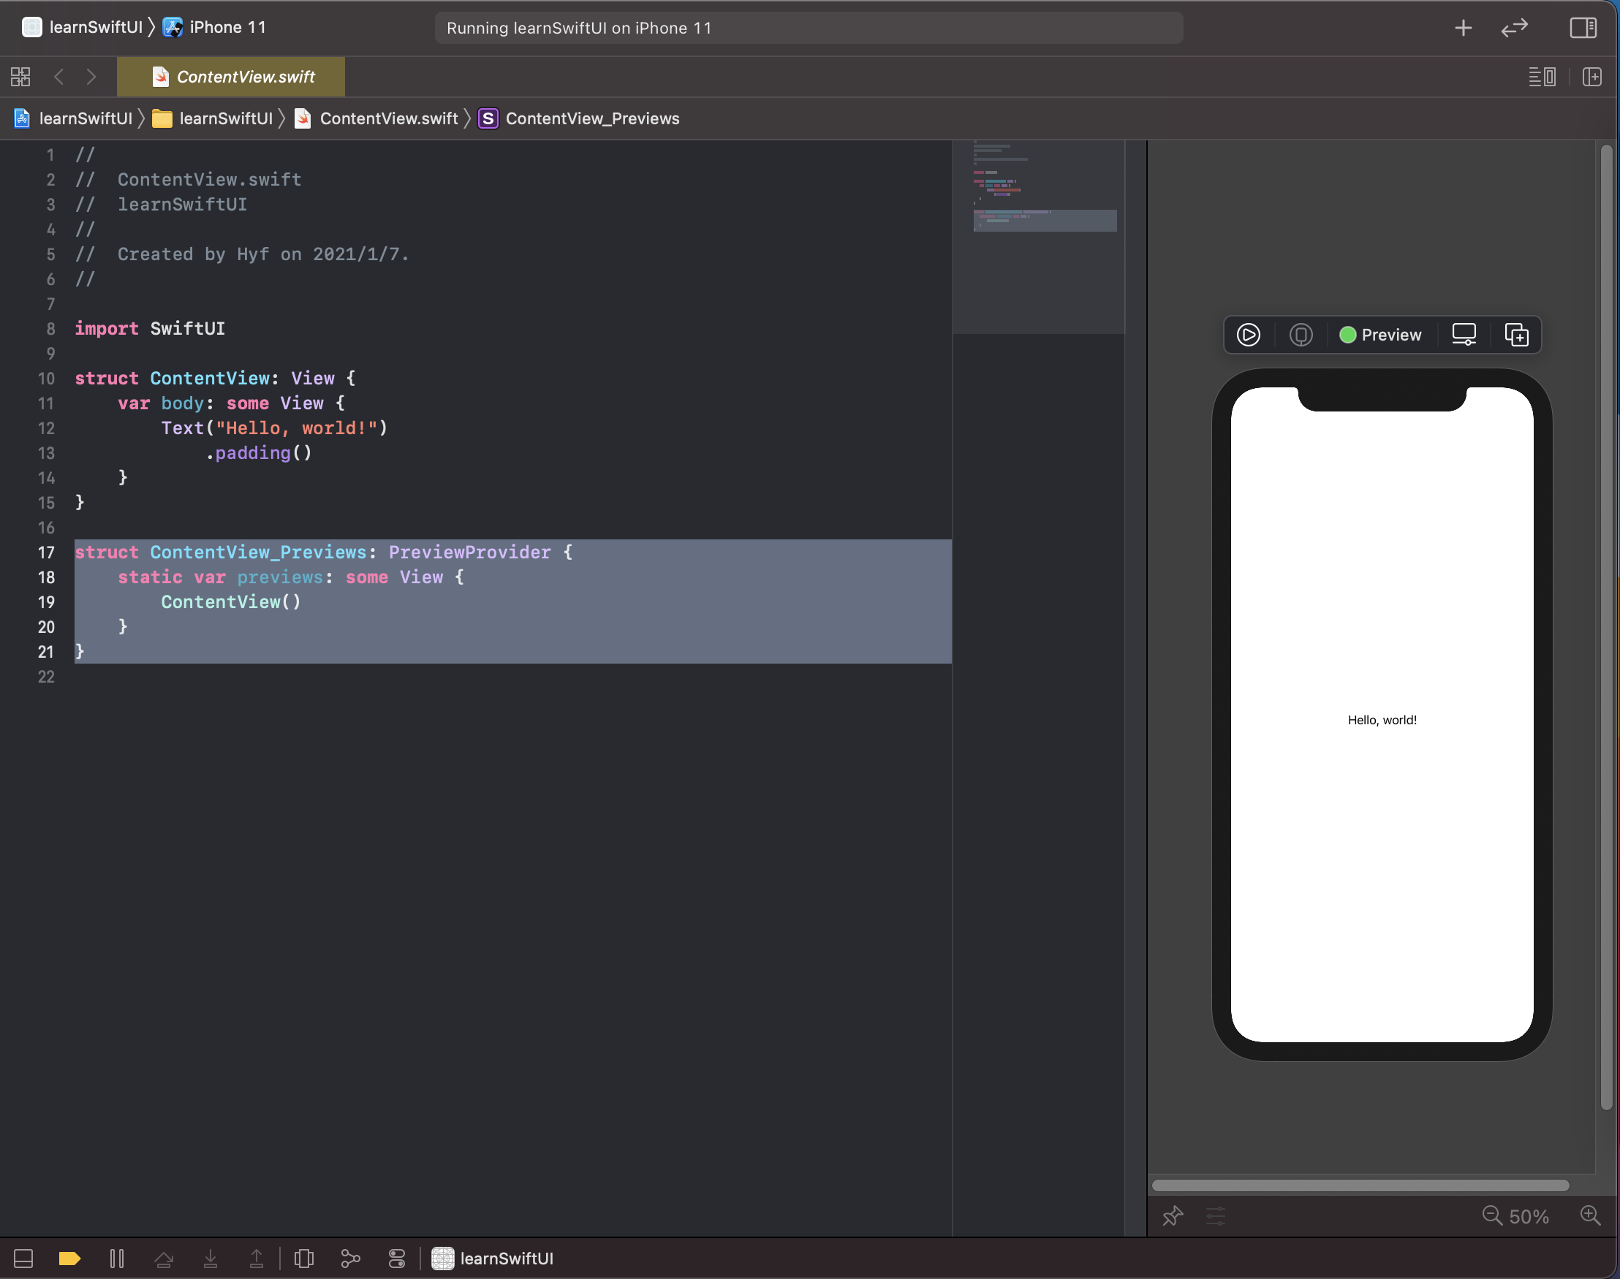This screenshot has height=1279, width=1620.
Task: Open environment overrides in debug bar
Action: (x=397, y=1259)
